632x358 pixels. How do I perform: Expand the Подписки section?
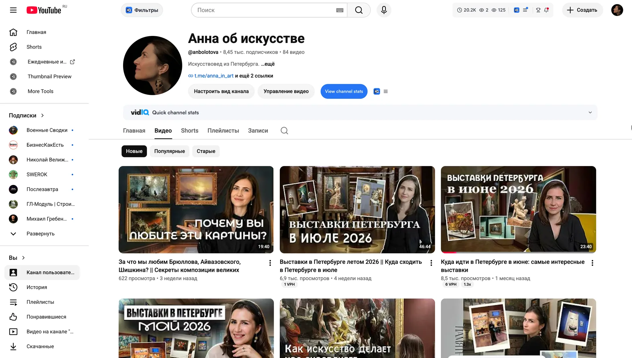coord(27,115)
